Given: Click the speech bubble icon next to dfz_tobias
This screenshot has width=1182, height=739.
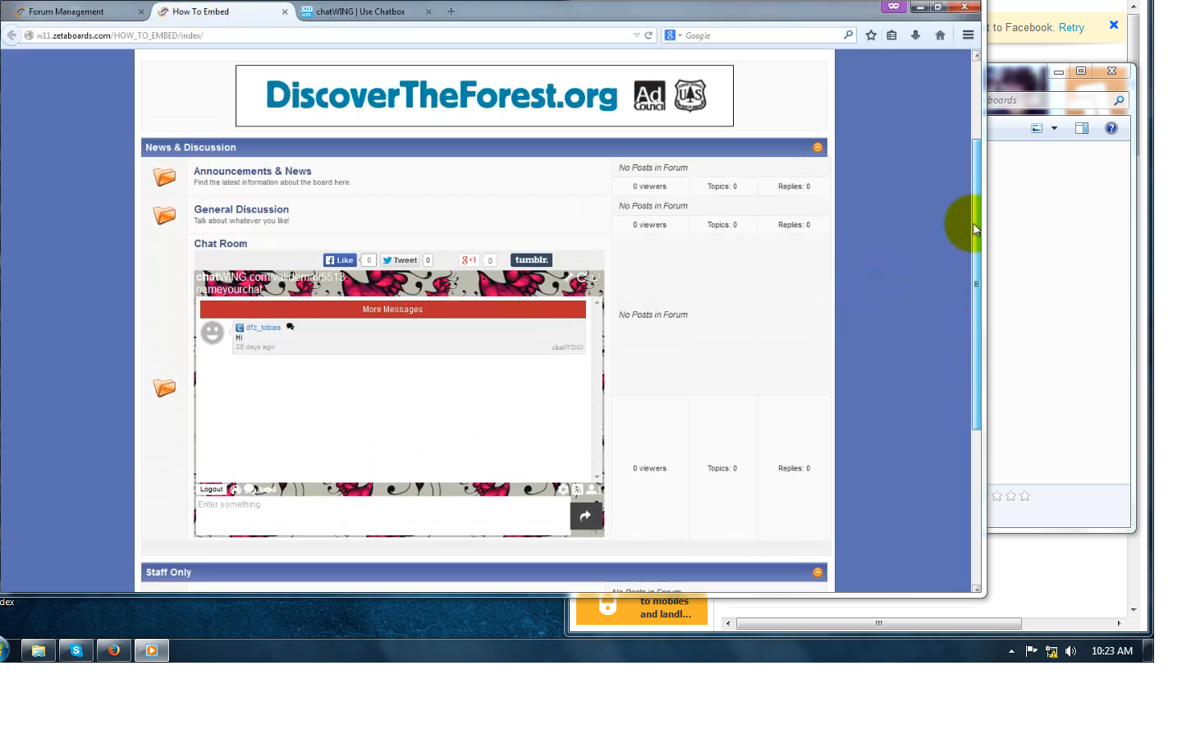Looking at the screenshot, I should (290, 327).
